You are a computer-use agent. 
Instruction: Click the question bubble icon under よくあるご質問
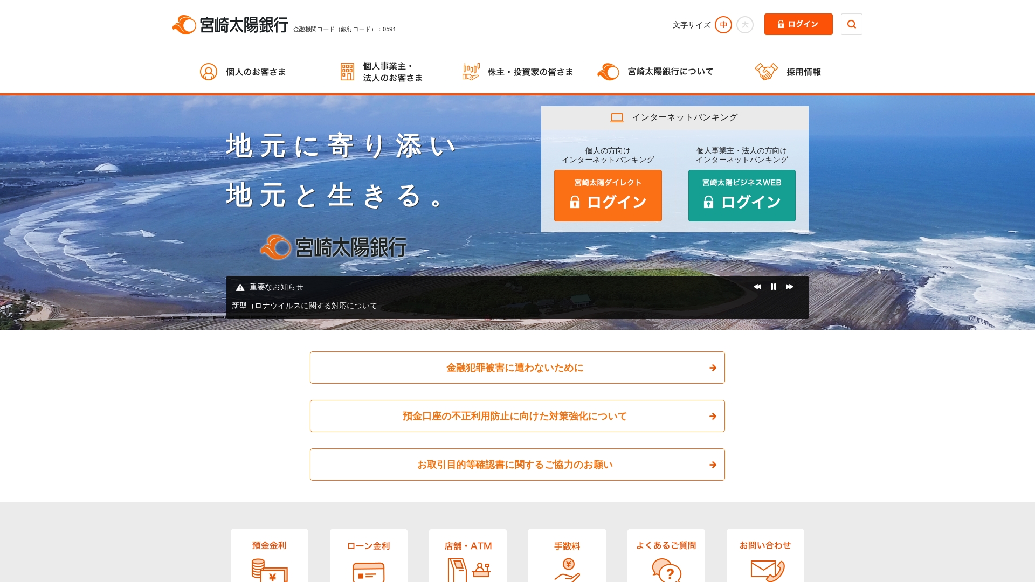[666, 570]
